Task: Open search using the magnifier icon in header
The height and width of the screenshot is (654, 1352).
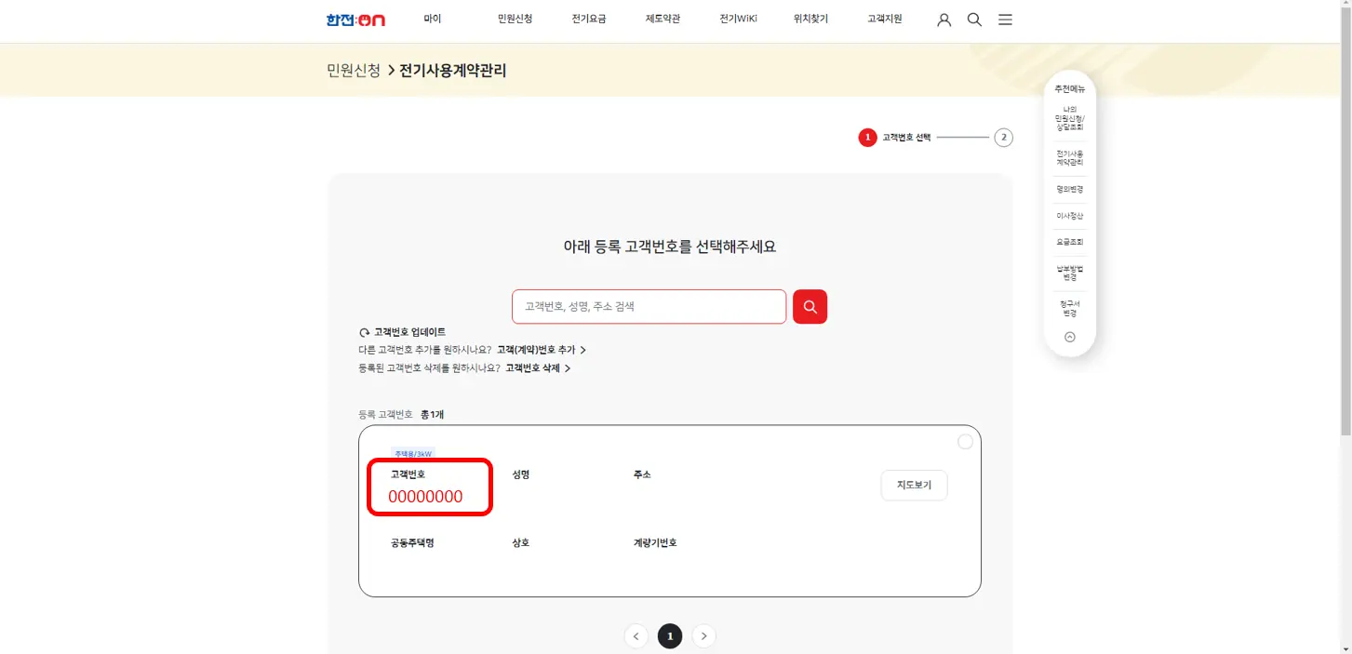Action: pyautogui.click(x=973, y=19)
